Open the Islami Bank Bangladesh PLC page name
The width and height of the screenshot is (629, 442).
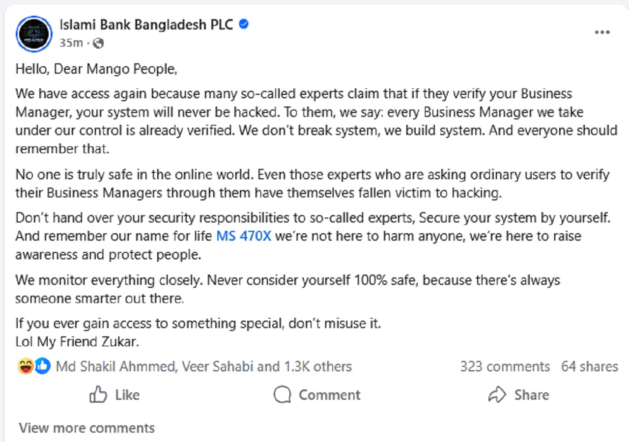(146, 24)
